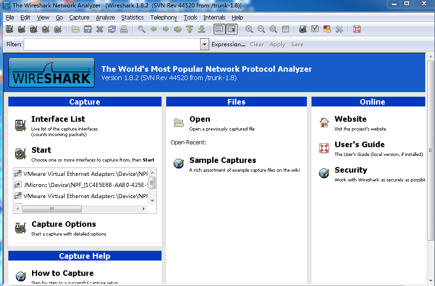Open the Edit menu
The width and height of the screenshot is (435, 286).
(25, 18)
